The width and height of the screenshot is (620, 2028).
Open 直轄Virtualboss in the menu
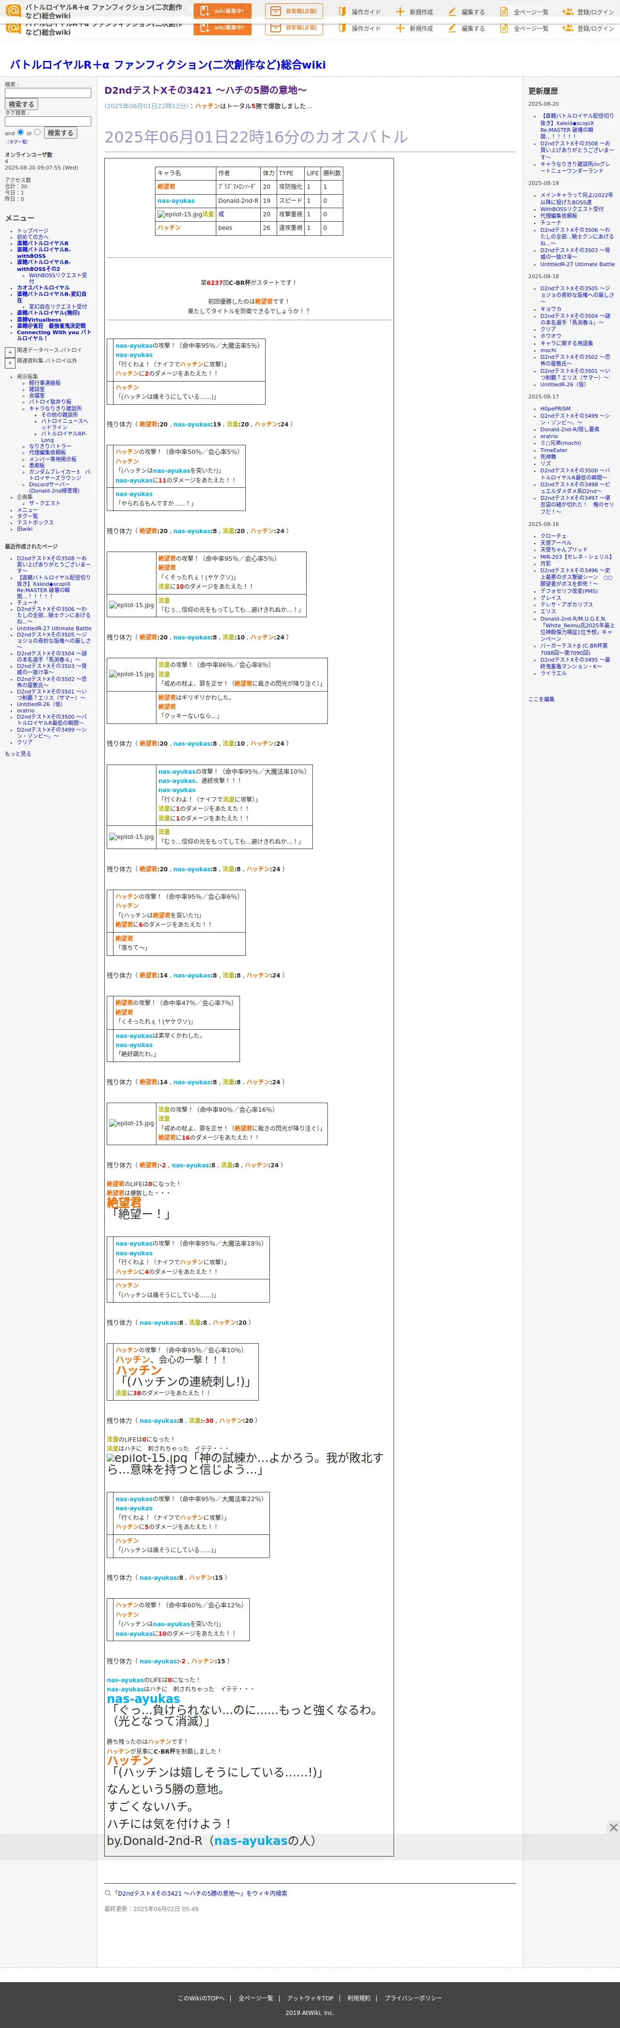(x=39, y=320)
